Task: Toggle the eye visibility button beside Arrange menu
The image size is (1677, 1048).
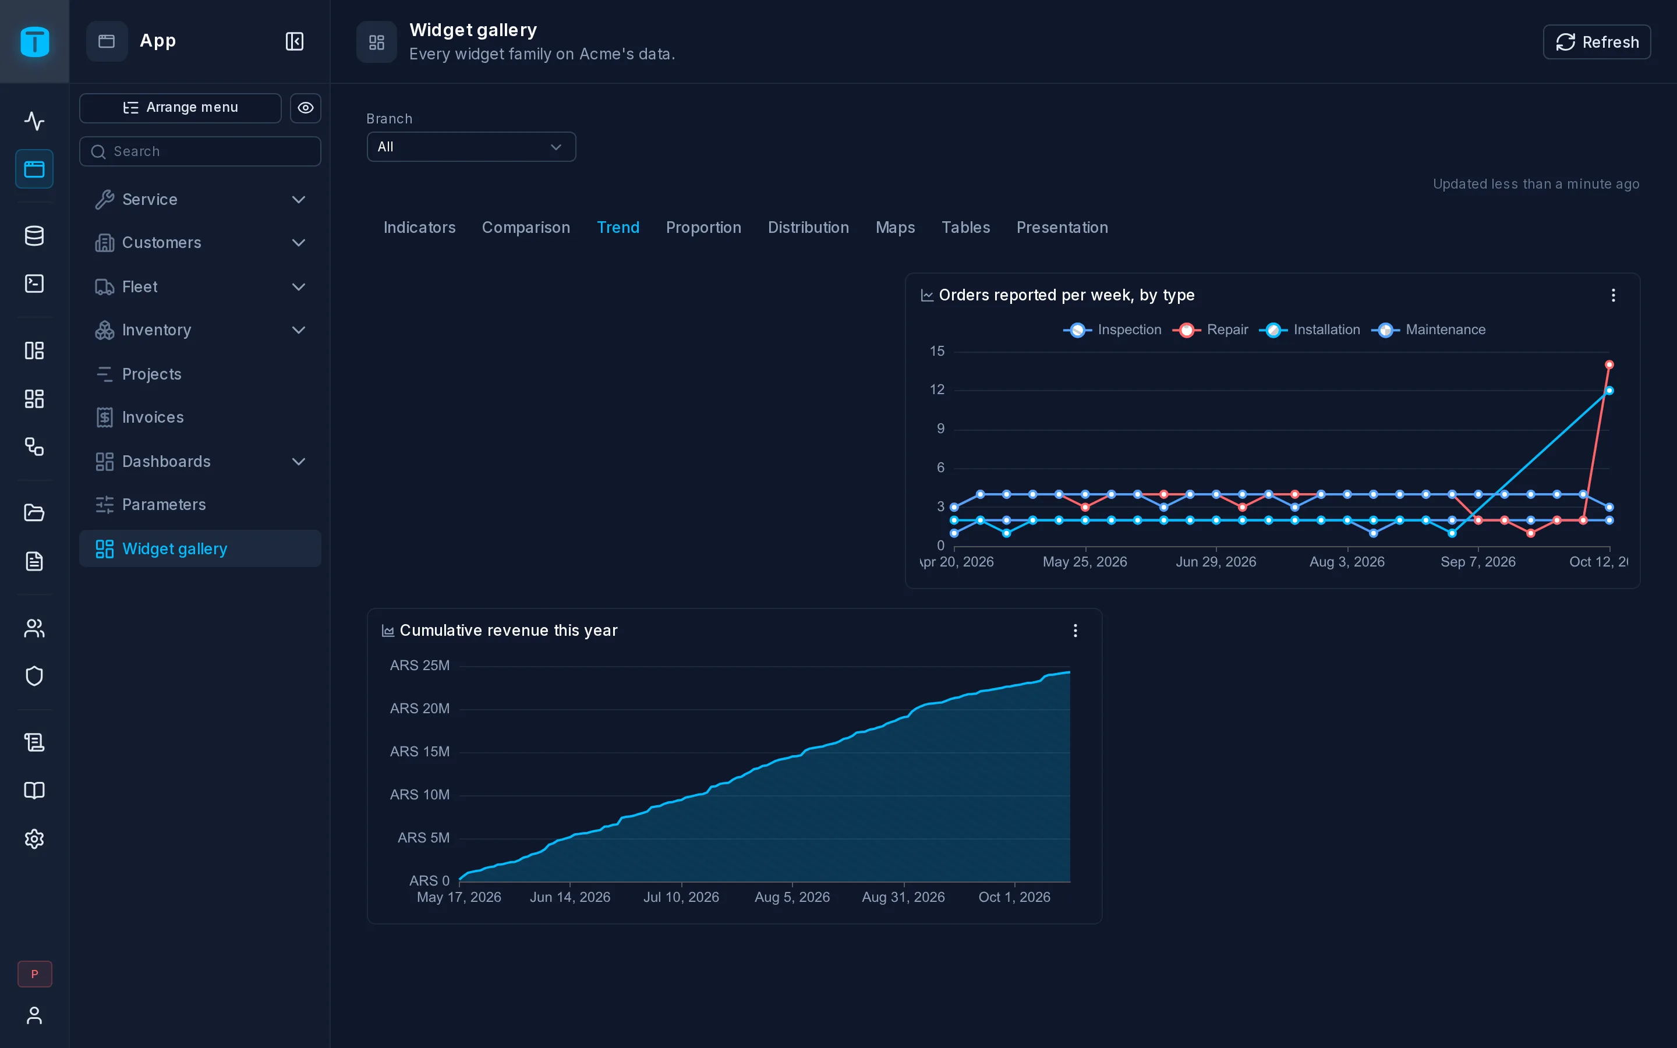Action: point(306,108)
